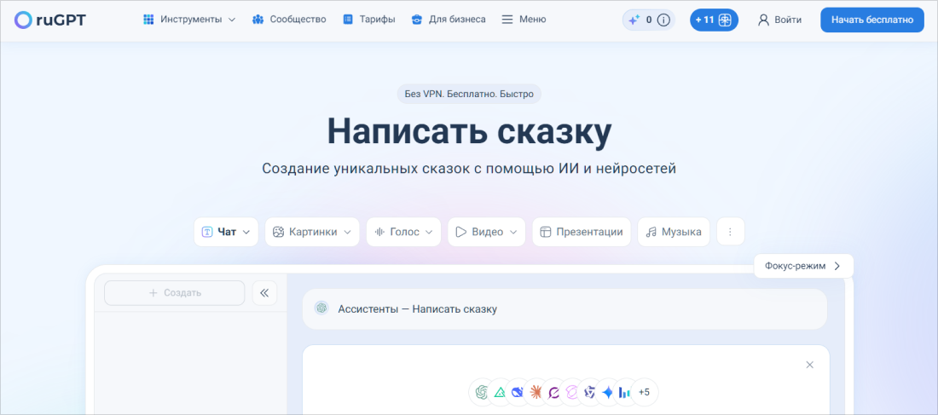938x415 pixels.
Task: Select the blue DeepSeek whale icon
Action: (x=518, y=392)
